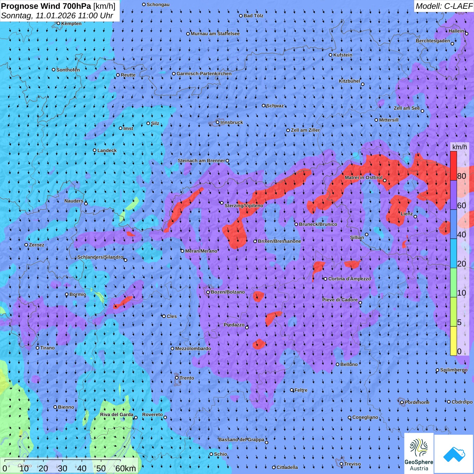Click the Sterzing/Vipiteno label
This screenshot has width=474, height=474.
click(244, 206)
